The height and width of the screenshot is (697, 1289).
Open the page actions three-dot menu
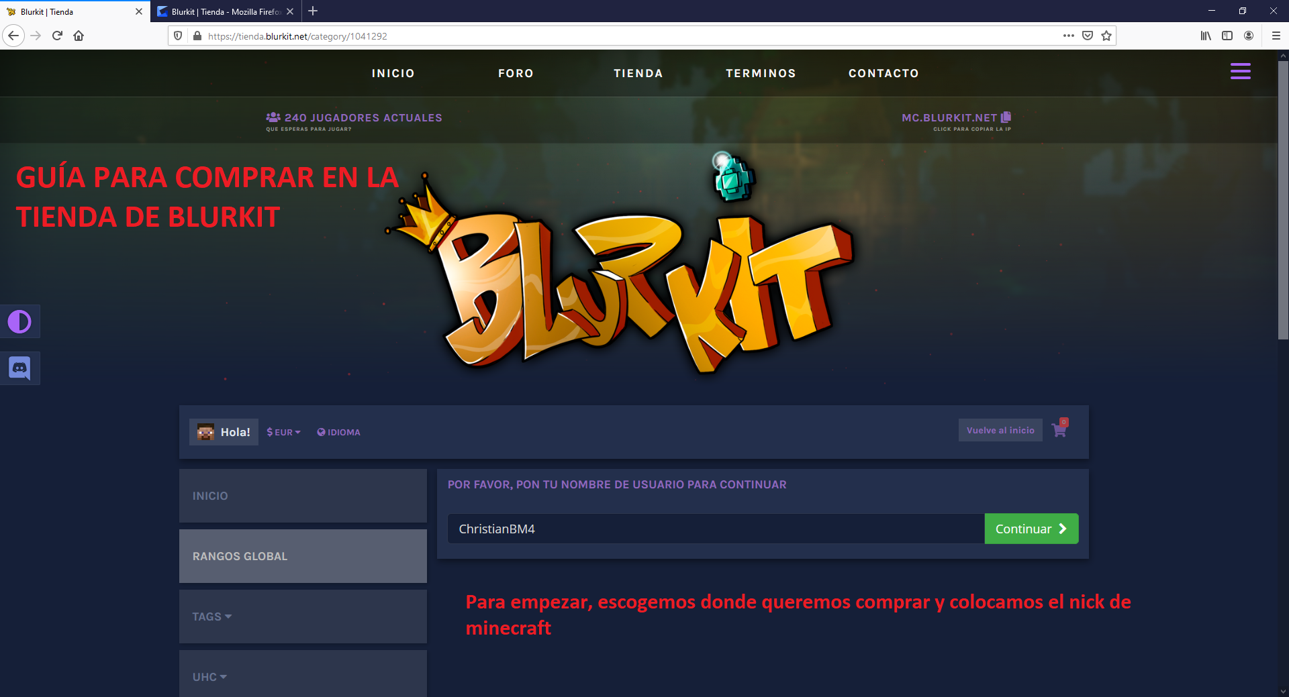pyautogui.click(x=1068, y=36)
